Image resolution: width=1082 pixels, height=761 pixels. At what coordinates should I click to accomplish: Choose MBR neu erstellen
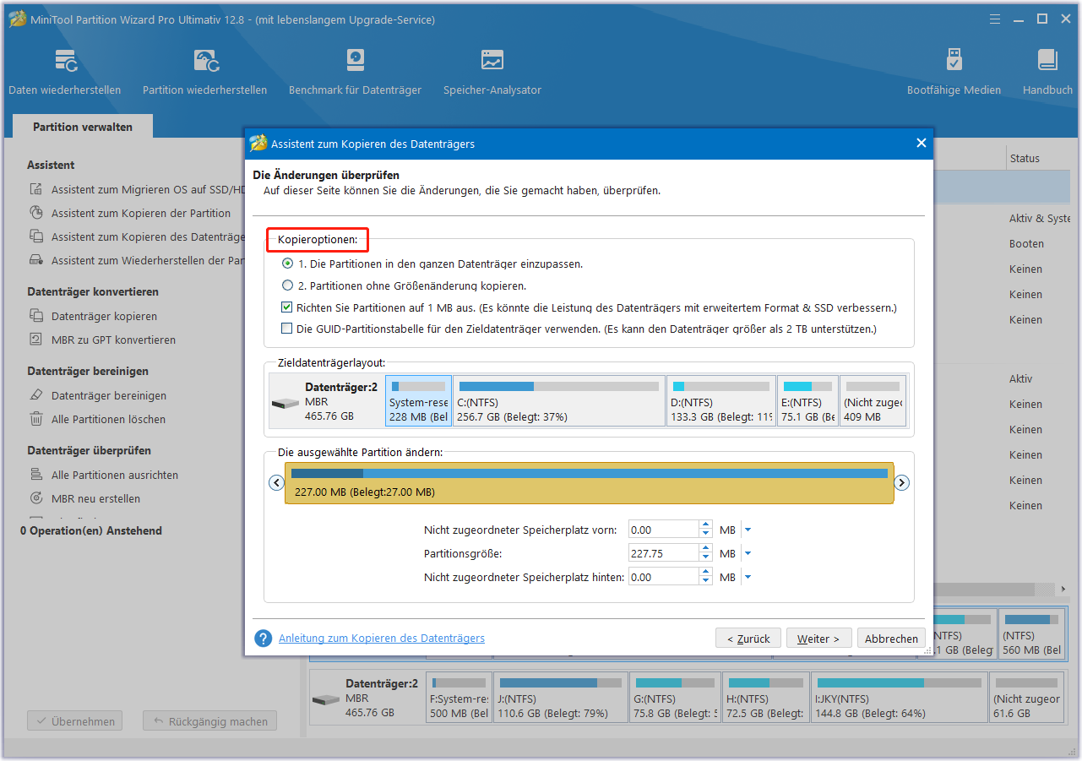coord(85,498)
